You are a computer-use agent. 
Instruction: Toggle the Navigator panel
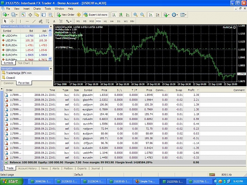tap(37, 15)
